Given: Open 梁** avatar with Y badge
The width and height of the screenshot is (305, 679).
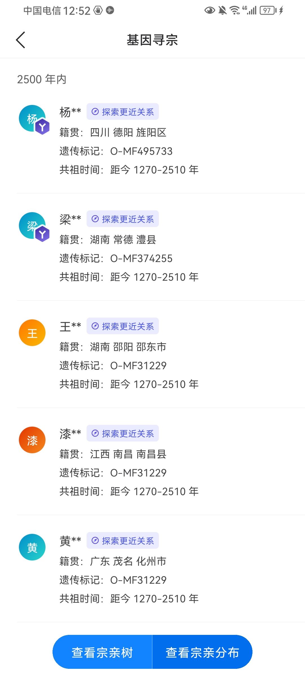Looking at the screenshot, I should point(32,226).
